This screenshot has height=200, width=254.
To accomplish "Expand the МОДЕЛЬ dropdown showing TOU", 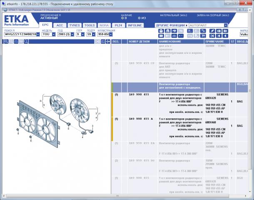I will click(54, 34).
